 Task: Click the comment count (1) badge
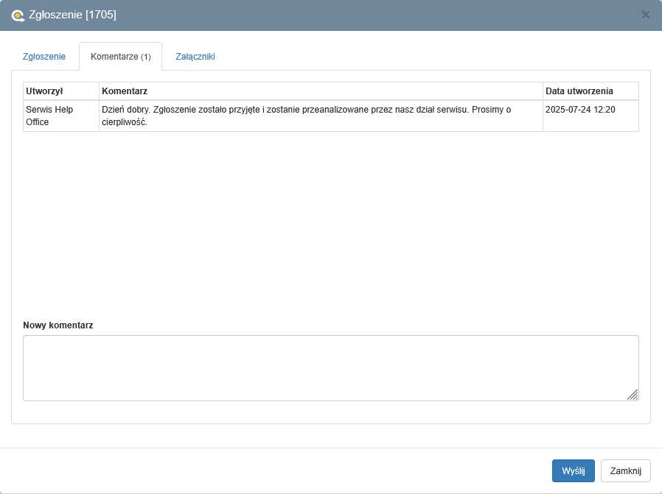click(146, 57)
